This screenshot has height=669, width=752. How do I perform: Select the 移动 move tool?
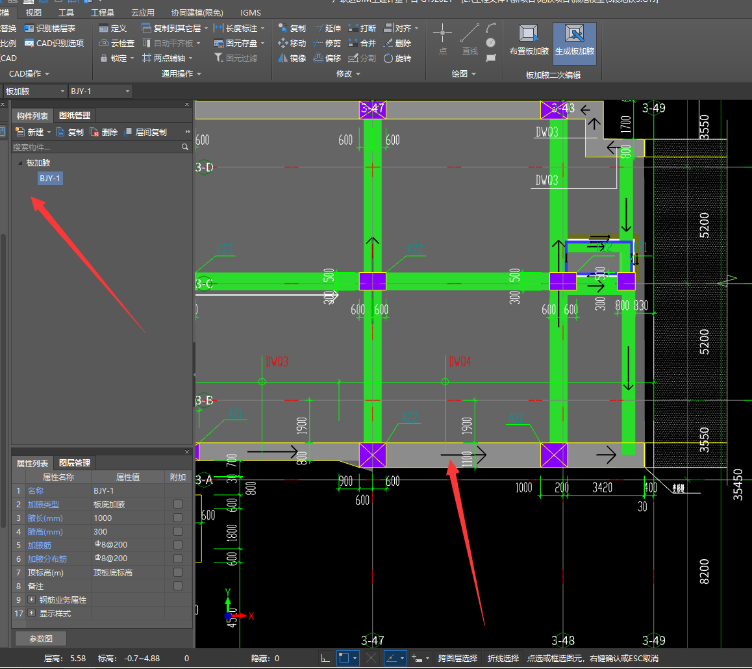coord(292,43)
